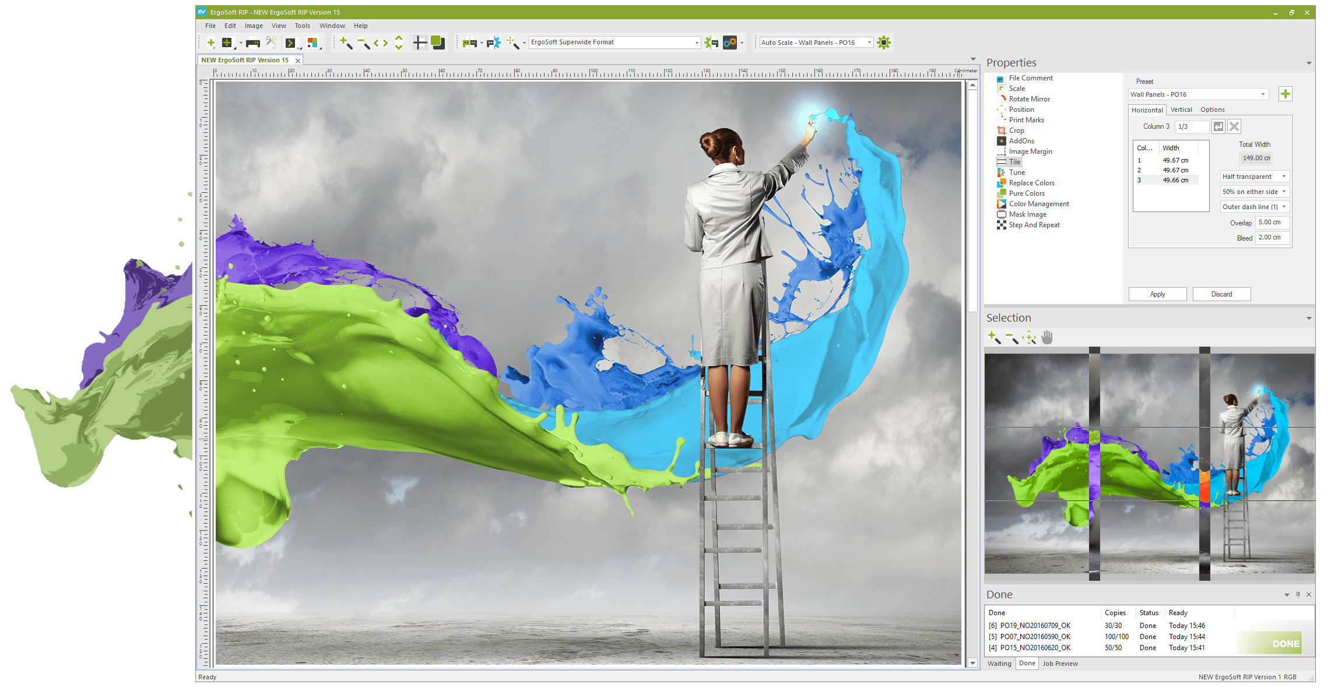Open the Color Management properties item
This screenshot has height=688, width=1331.
(1039, 204)
